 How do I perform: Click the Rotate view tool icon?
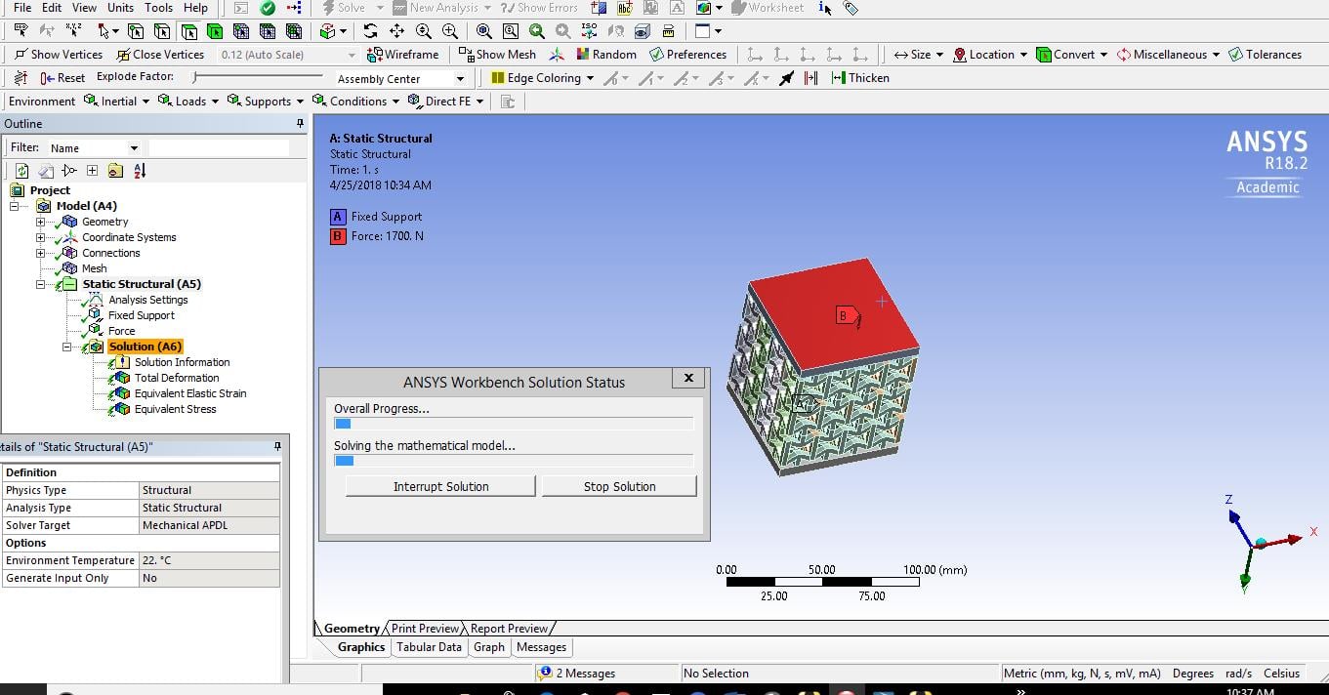[370, 31]
